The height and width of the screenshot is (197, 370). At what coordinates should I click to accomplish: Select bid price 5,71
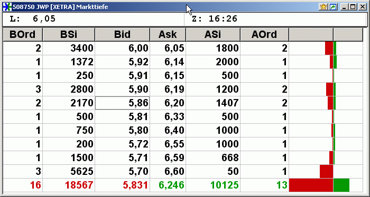click(x=122, y=157)
